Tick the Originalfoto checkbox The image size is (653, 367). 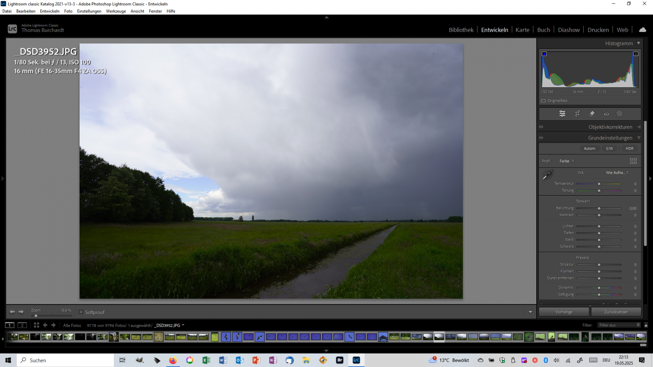click(543, 101)
